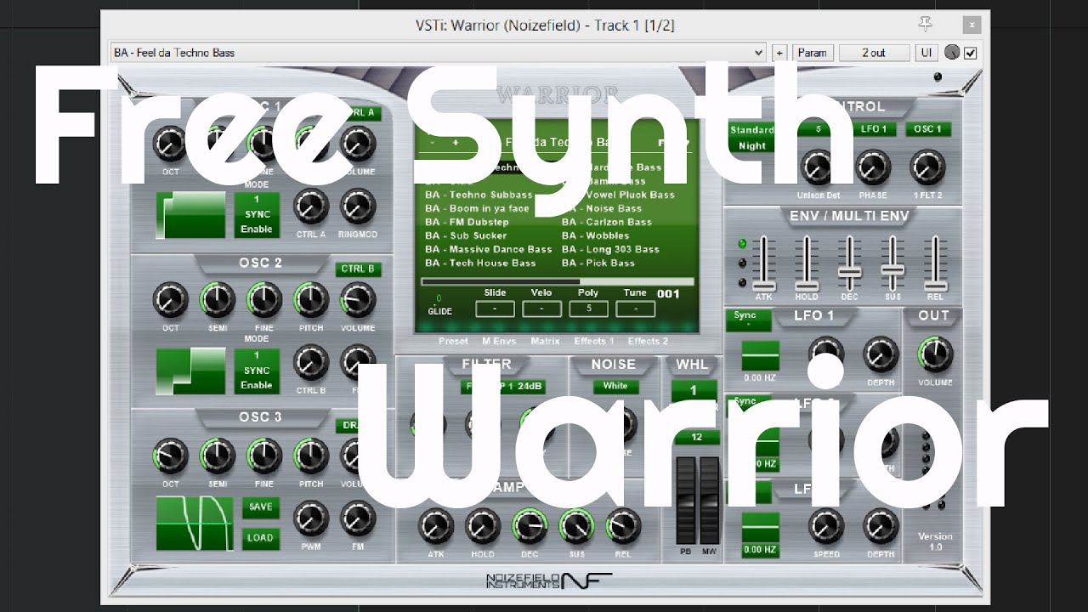
Task: Click the AMP HOLD knob
Action: tap(483, 527)
